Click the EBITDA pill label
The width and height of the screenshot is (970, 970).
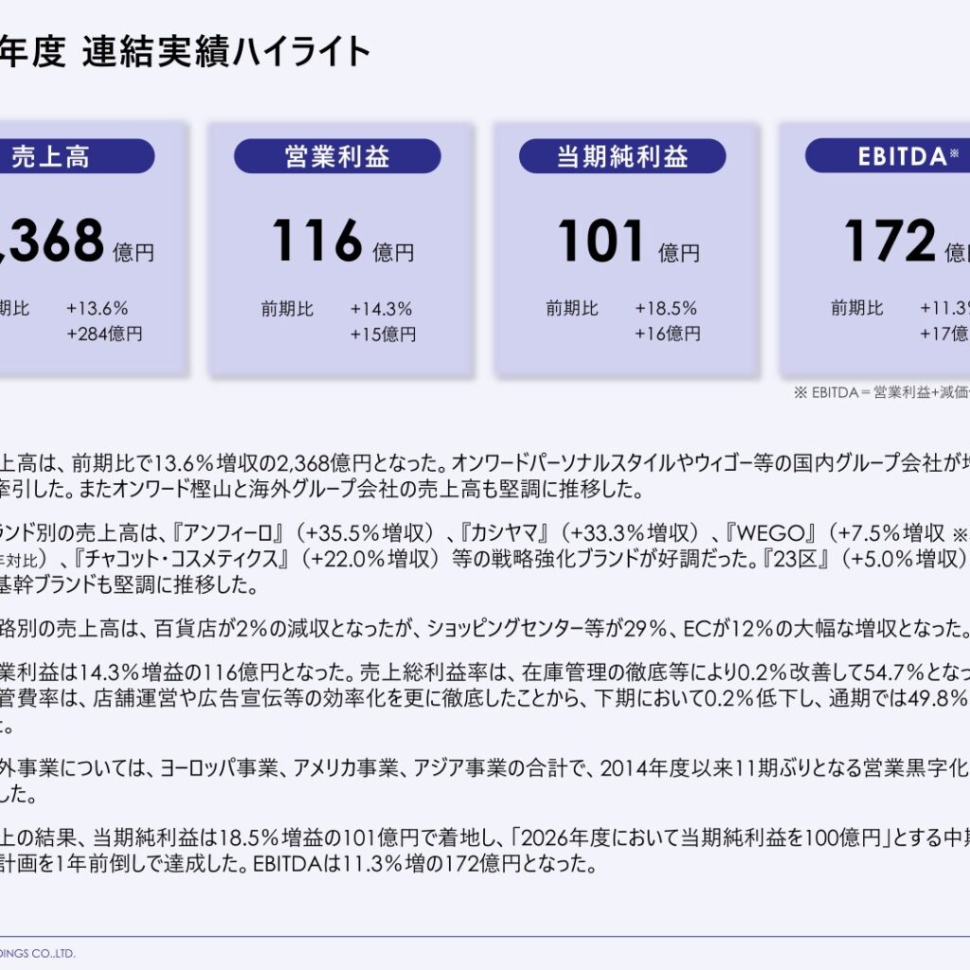[887, 156]
